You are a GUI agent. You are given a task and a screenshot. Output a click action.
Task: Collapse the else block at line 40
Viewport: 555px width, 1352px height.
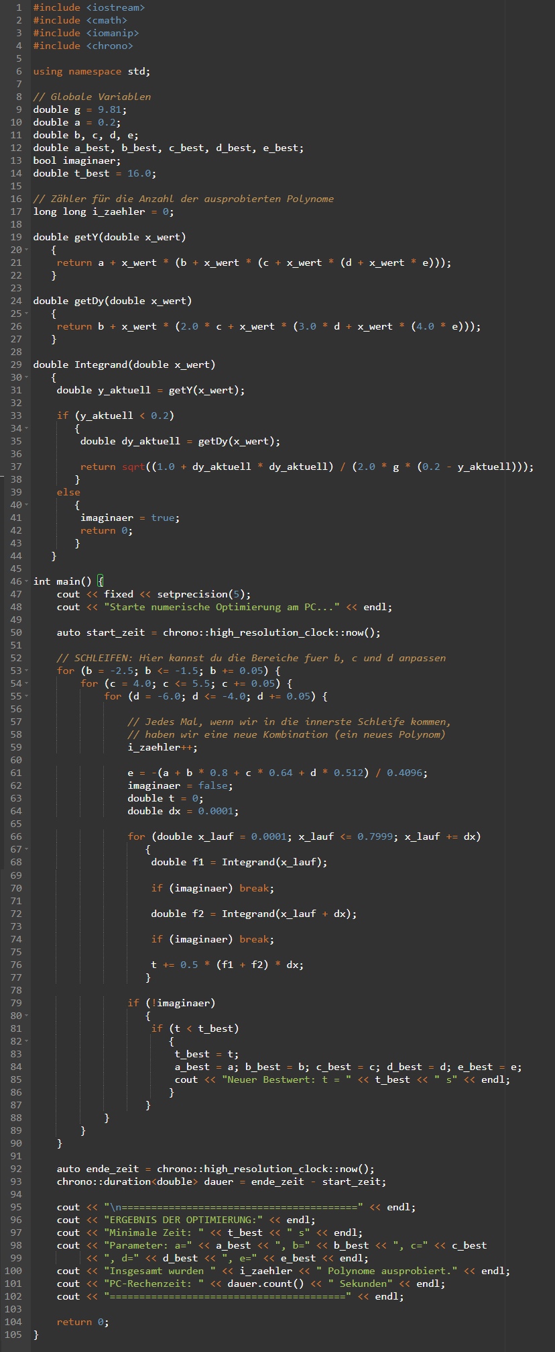25,505
